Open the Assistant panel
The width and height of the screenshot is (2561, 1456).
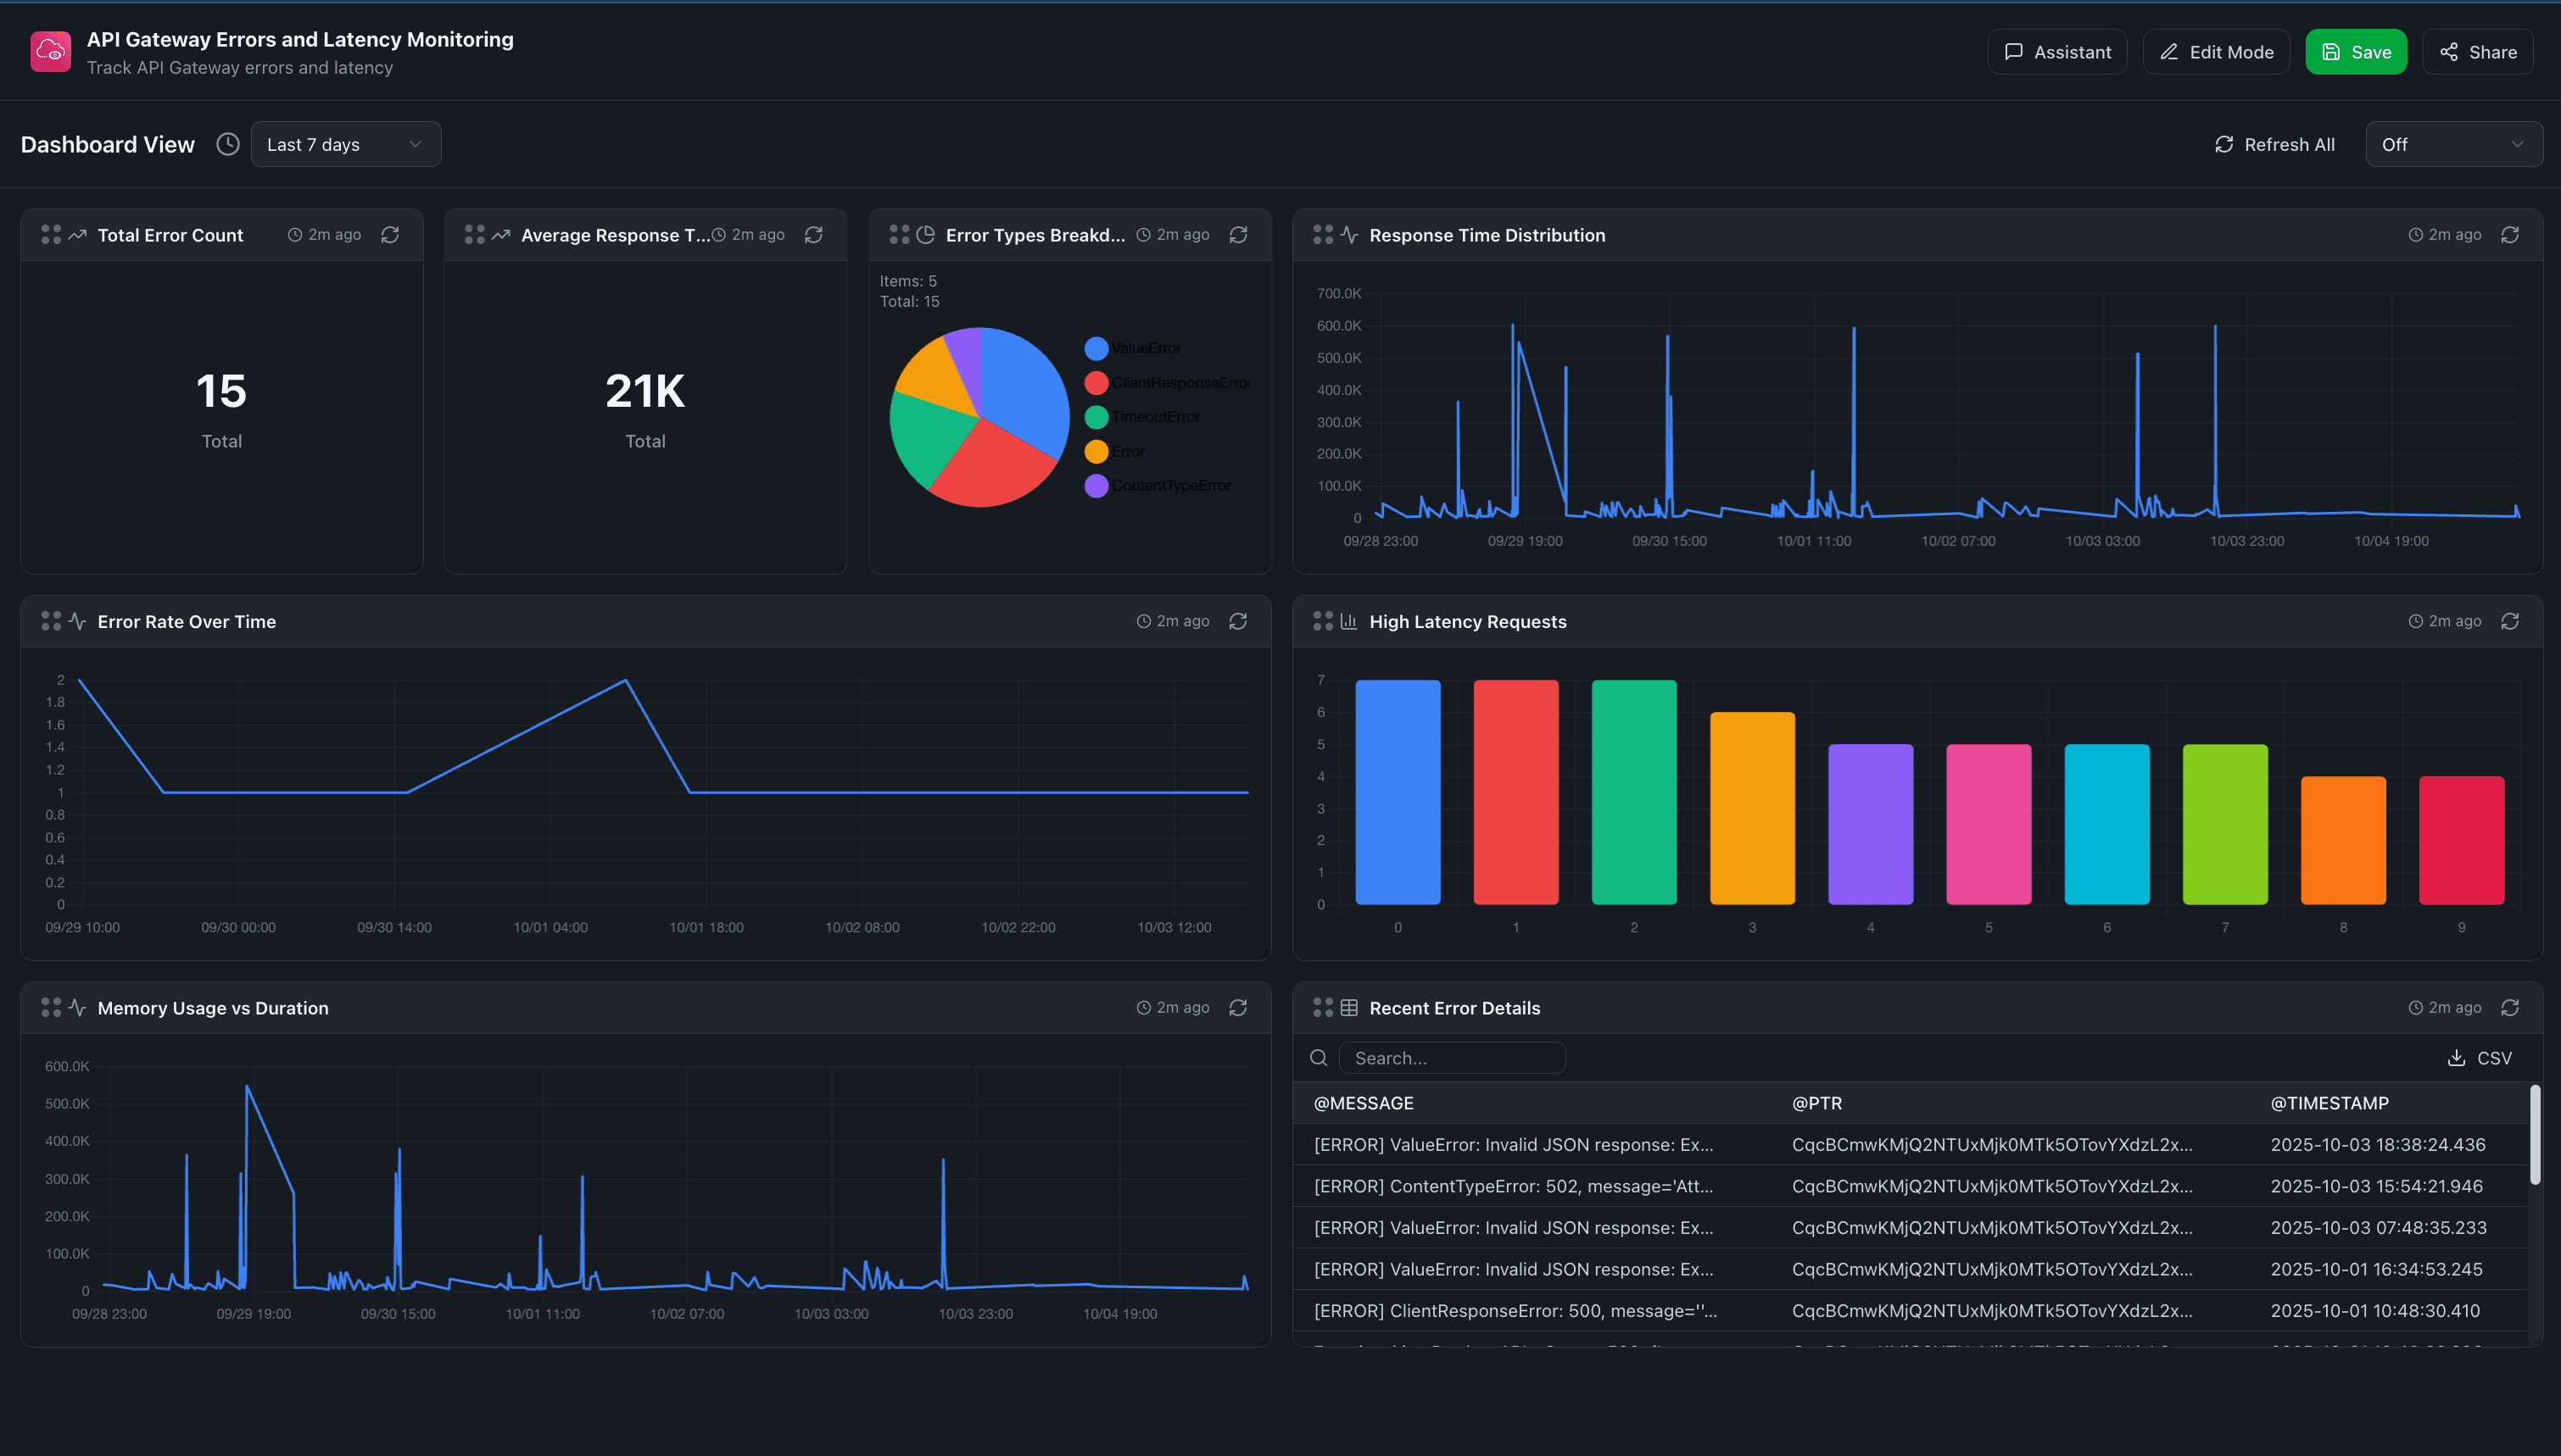tap(2056, 51)
